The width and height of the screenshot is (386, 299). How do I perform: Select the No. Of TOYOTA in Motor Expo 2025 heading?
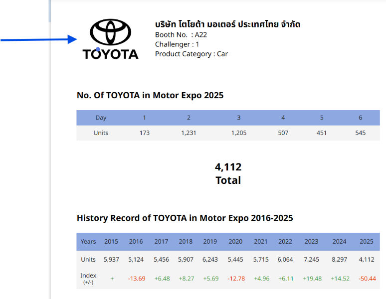point(150,95)
